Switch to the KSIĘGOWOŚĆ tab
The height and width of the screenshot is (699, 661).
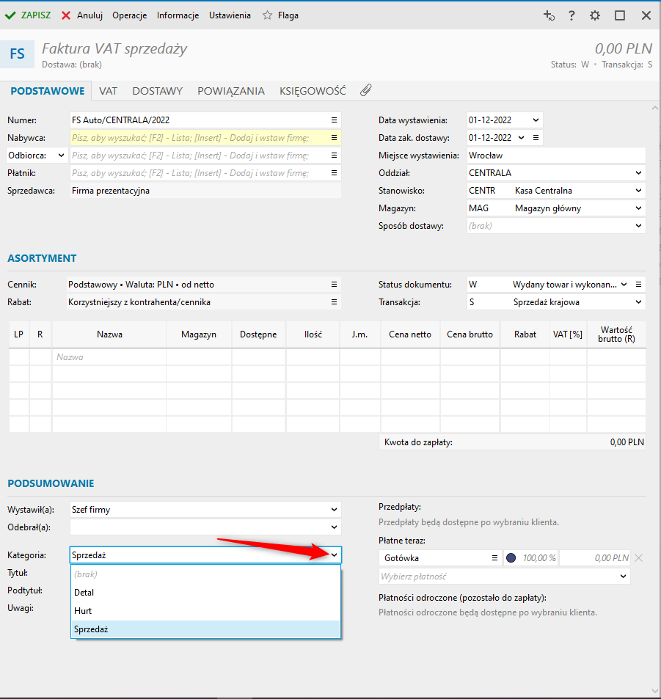[313, 91]
